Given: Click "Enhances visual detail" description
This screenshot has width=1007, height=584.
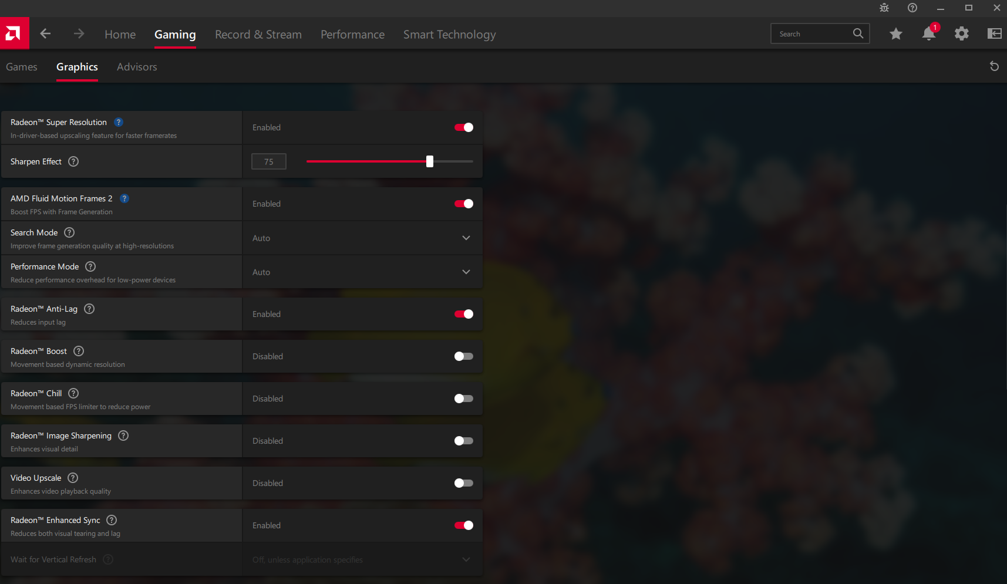Looking at the screenshot, I should [44, 449].
